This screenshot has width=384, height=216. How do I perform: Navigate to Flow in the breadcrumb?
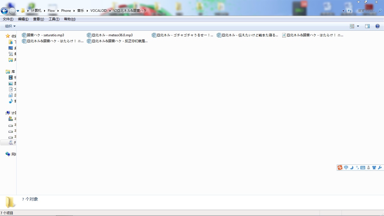pyautogui.click(x=51, y=11)
